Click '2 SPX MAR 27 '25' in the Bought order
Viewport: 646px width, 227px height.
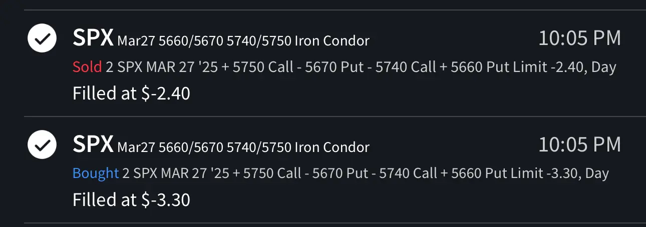(175, 173)
